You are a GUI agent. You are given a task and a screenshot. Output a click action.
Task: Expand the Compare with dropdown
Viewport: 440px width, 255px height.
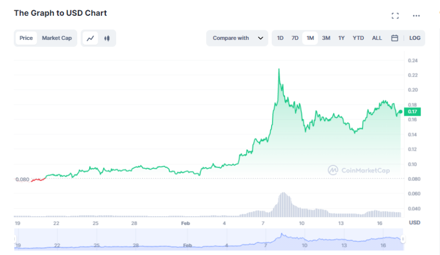coord(237,38)
